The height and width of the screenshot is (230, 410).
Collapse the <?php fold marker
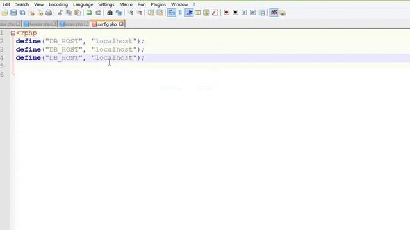pyautogui.click(x=13, y=33)
